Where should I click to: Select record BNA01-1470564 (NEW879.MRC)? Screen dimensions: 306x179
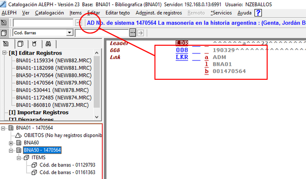click(x=53, y=83)
